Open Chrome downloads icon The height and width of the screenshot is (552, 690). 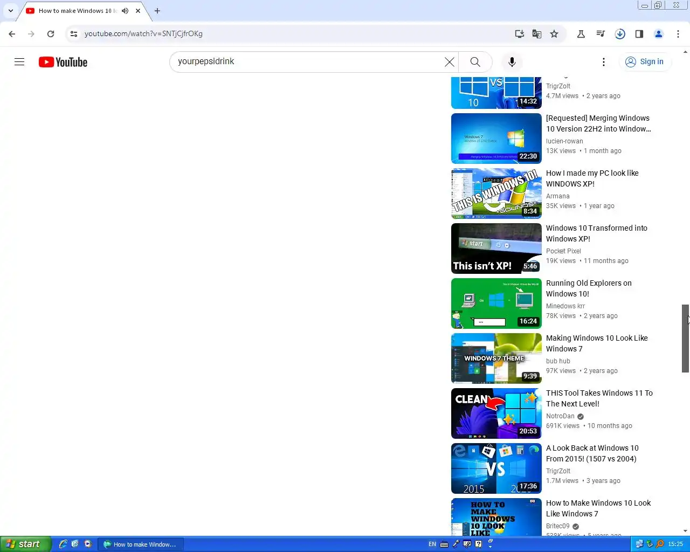620,33
